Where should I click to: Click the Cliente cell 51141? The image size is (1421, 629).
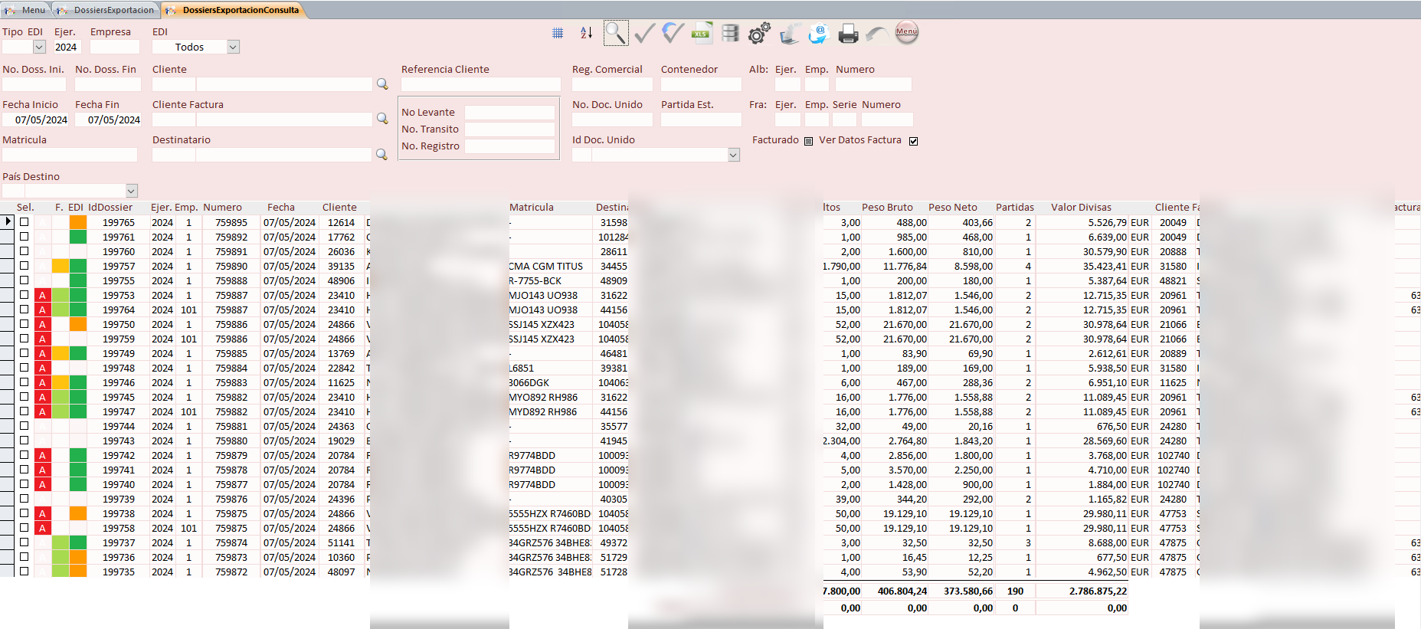342,542
